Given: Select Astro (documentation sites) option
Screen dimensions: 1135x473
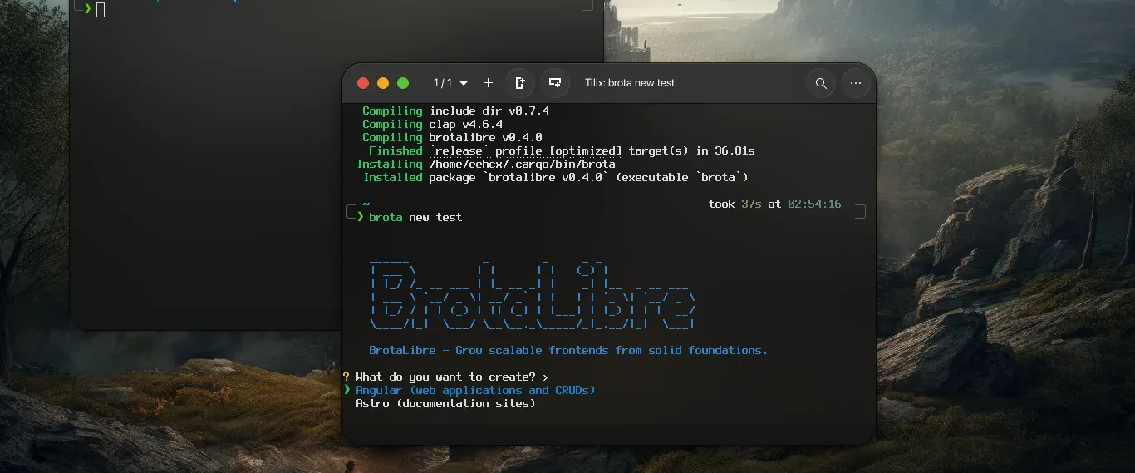Looking at the screenshot, I should (445, 403).
